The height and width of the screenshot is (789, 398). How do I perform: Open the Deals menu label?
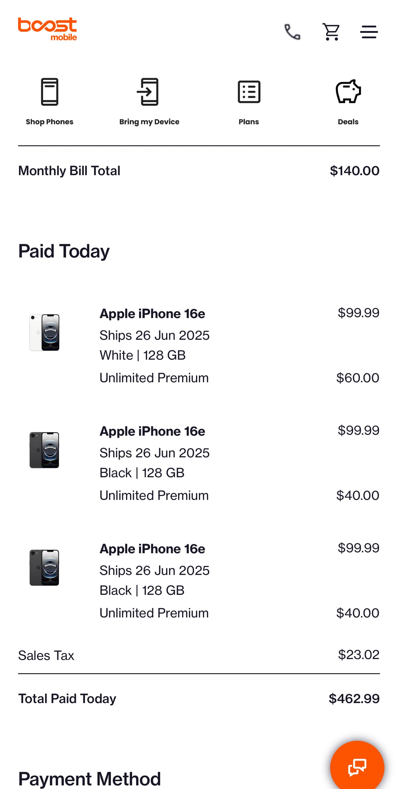pyautogui.click(x=348, y=122)
